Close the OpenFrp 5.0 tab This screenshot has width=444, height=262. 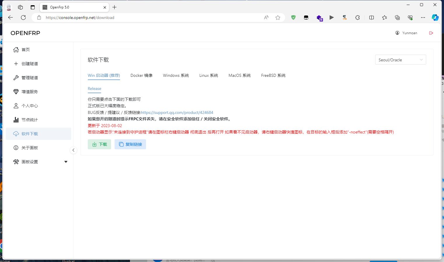[105, 7]
